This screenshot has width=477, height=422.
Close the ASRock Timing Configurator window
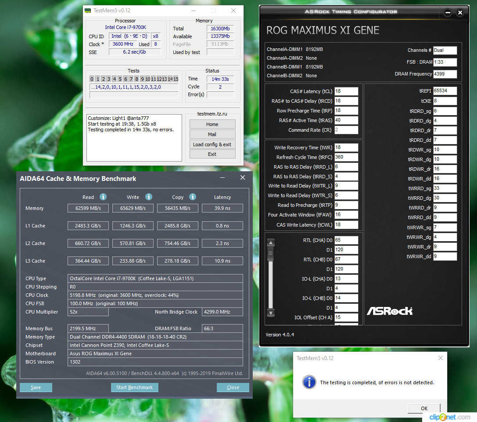460,12
